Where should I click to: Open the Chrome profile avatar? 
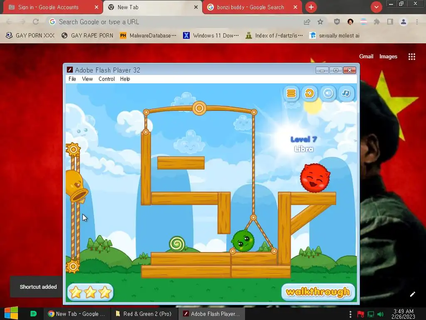click(404, 22)
